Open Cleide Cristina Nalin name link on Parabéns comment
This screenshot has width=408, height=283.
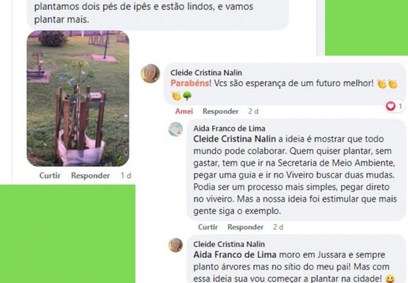(206, 73)
